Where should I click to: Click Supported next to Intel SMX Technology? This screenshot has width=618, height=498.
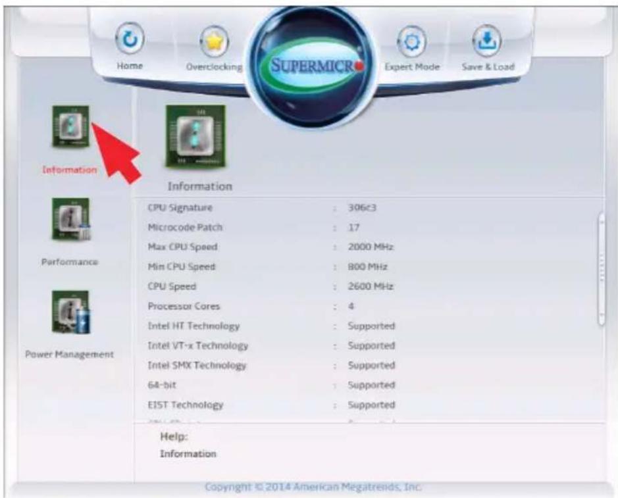point(371,365)
